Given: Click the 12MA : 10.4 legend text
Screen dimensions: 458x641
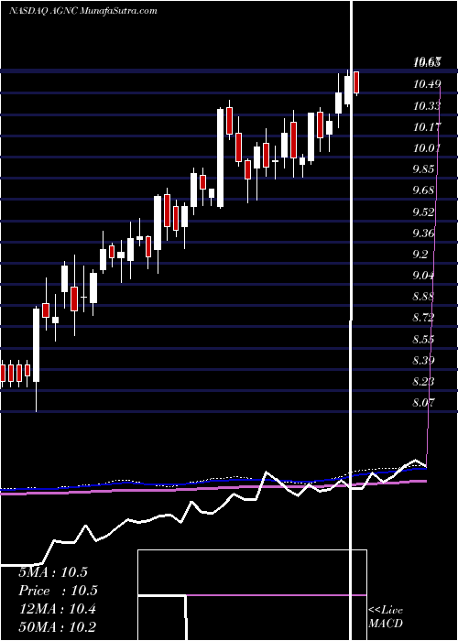Looking at the screenshot, I should 57,609.
